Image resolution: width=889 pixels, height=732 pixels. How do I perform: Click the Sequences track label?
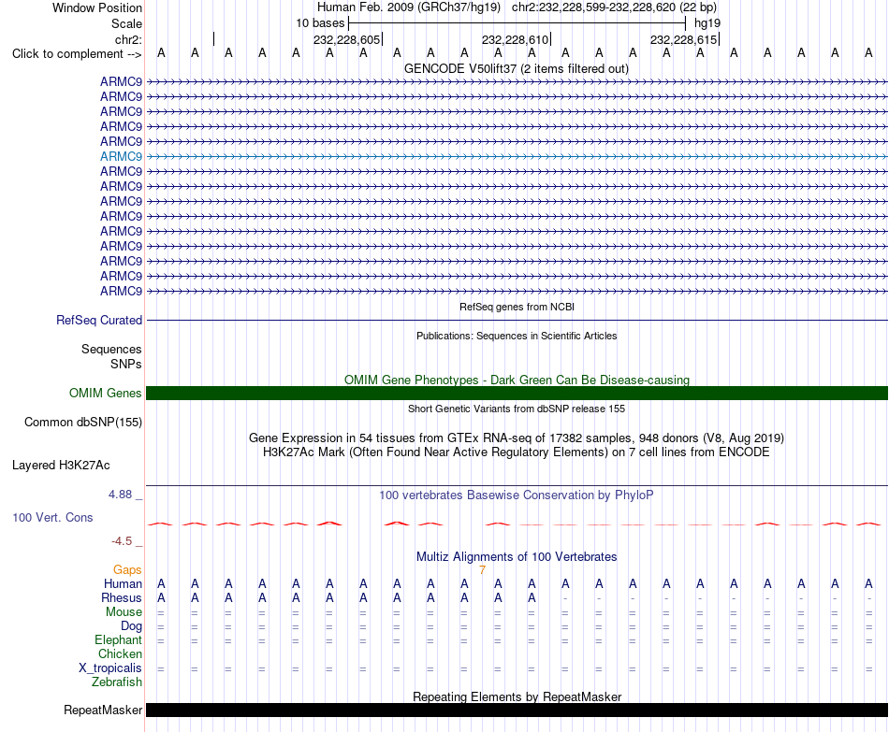111,349
